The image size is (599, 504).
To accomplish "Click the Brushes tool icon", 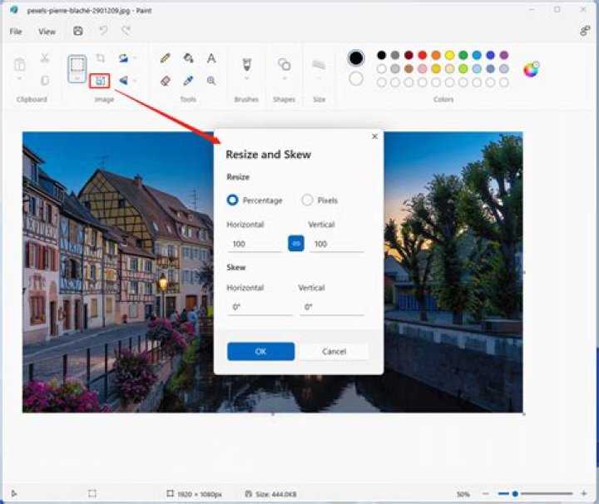I will (247, 64).
